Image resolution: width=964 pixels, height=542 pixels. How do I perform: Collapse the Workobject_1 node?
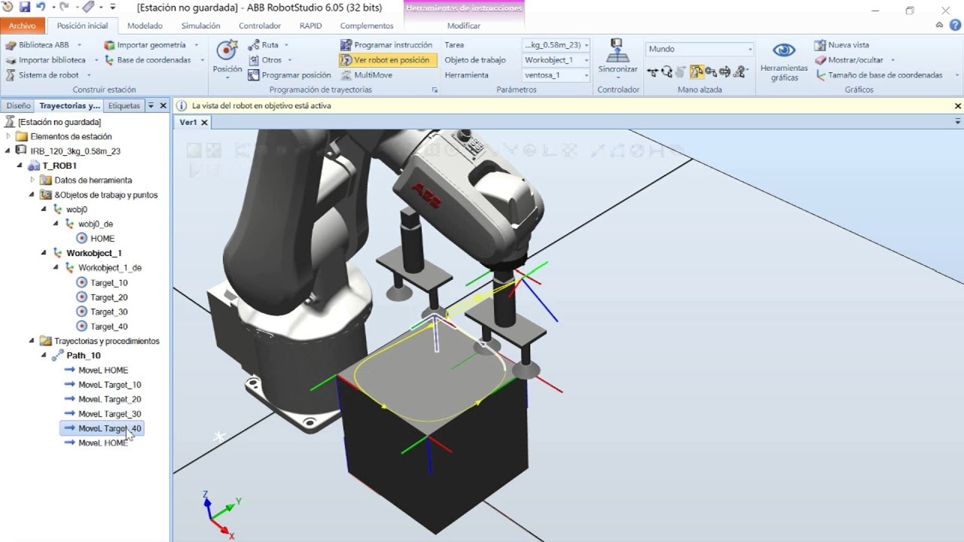pyautogui.click(x=44, y=253)
